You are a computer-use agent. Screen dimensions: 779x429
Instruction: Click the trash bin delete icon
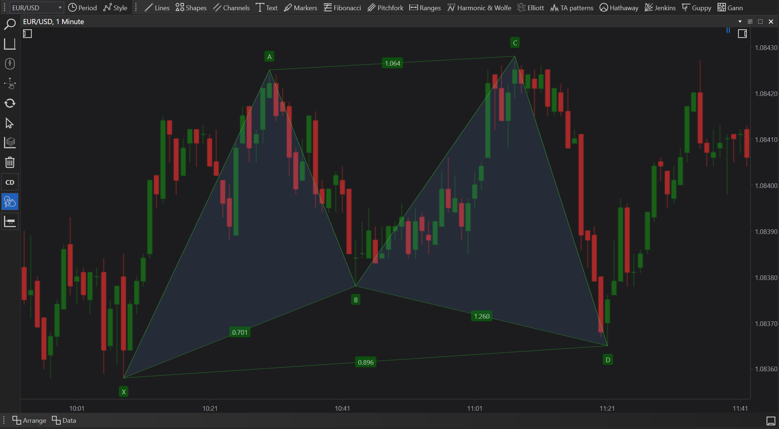click(x=10, y=162)
